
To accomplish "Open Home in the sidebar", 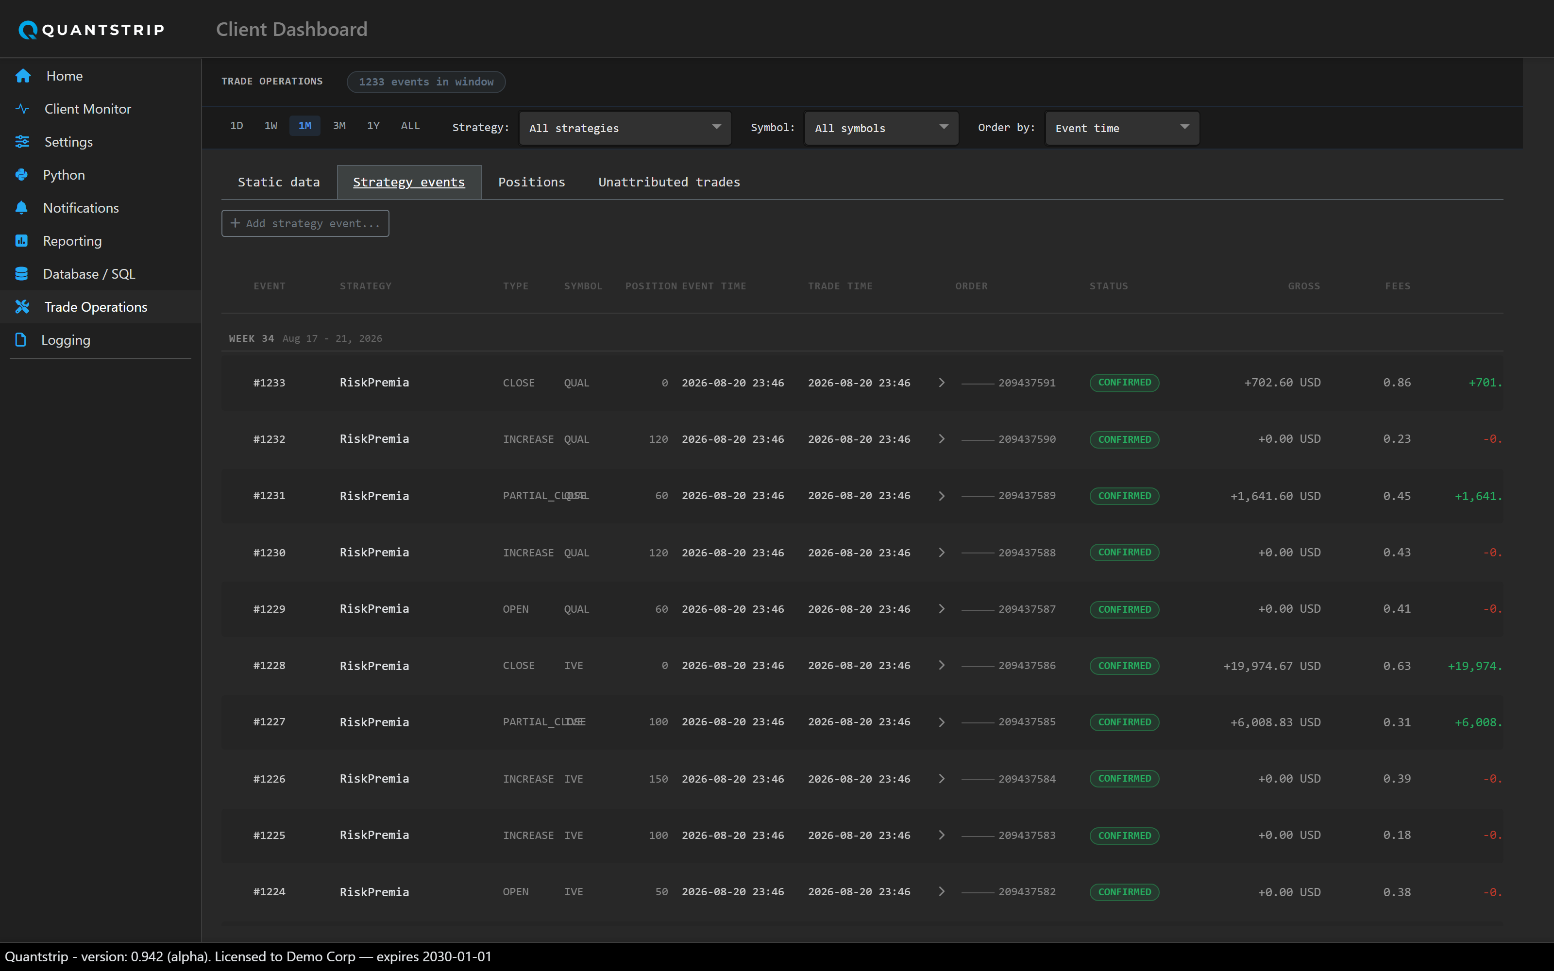I will [x=100, y=76].
